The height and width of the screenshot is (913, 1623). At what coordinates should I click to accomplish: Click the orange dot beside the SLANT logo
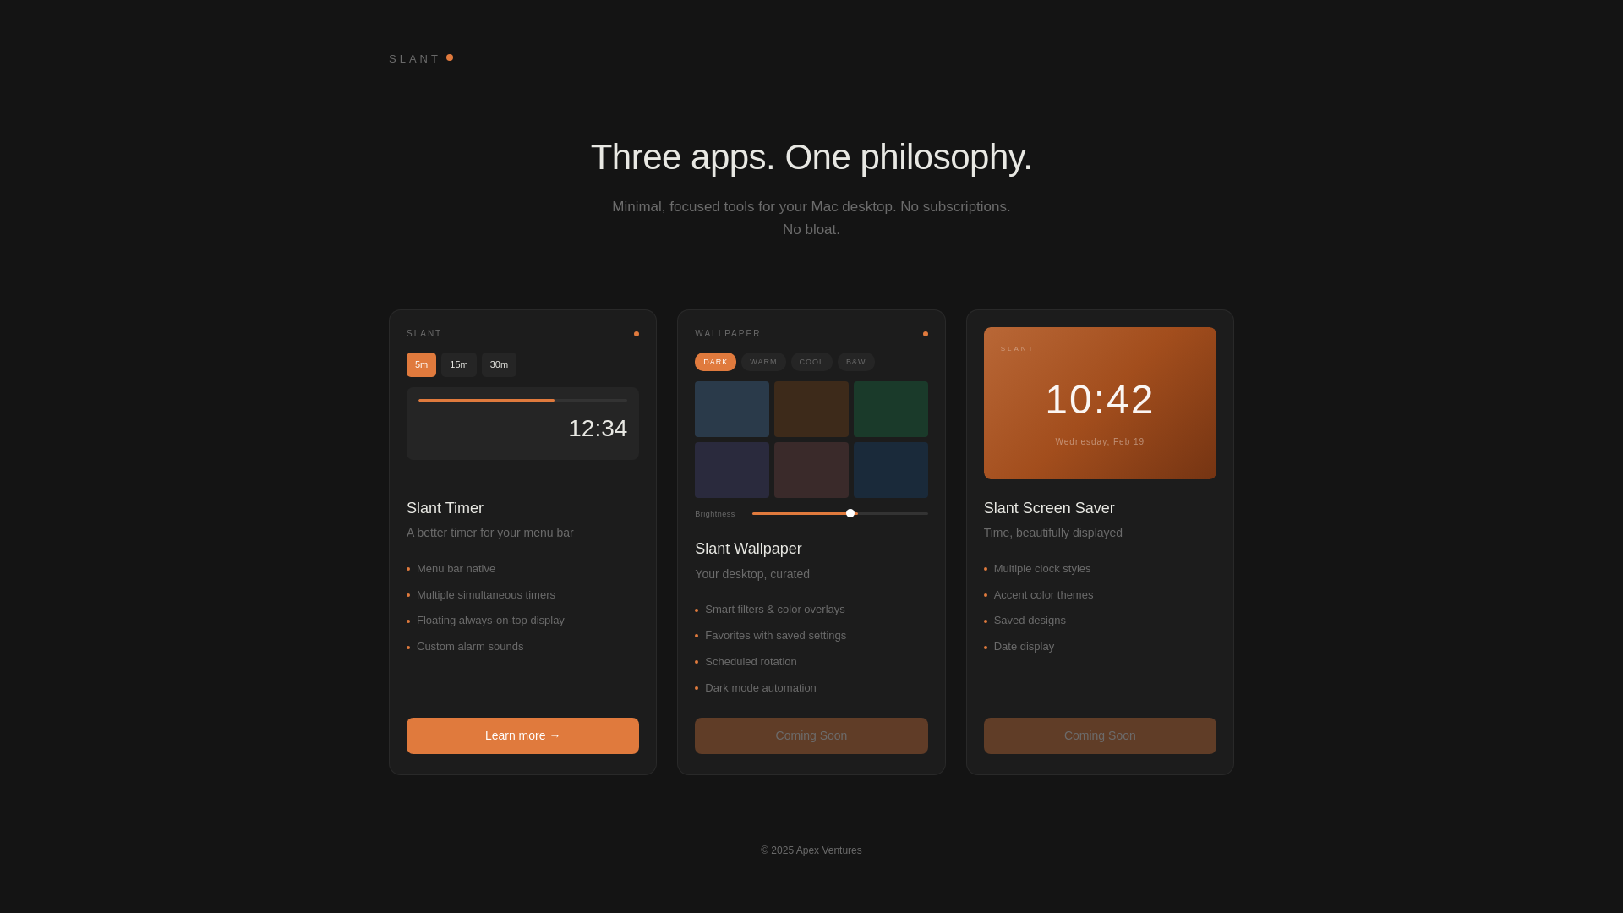[x=450, y=57]
